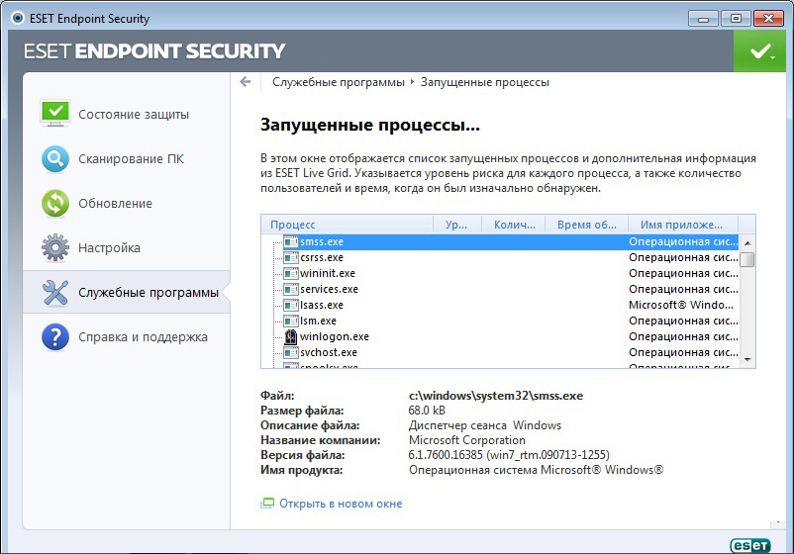Click the Setup gear icon
This screenshot has height=554, width=794.
click(55, 247)
